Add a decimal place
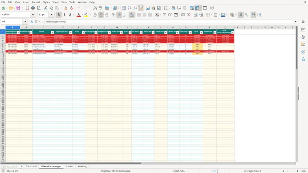This screenshot has height=173, width=308. (x=183, y=15)
